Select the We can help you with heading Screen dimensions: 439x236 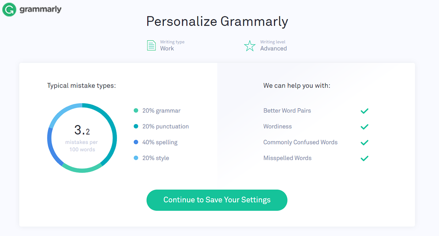(x=297, y=85)
